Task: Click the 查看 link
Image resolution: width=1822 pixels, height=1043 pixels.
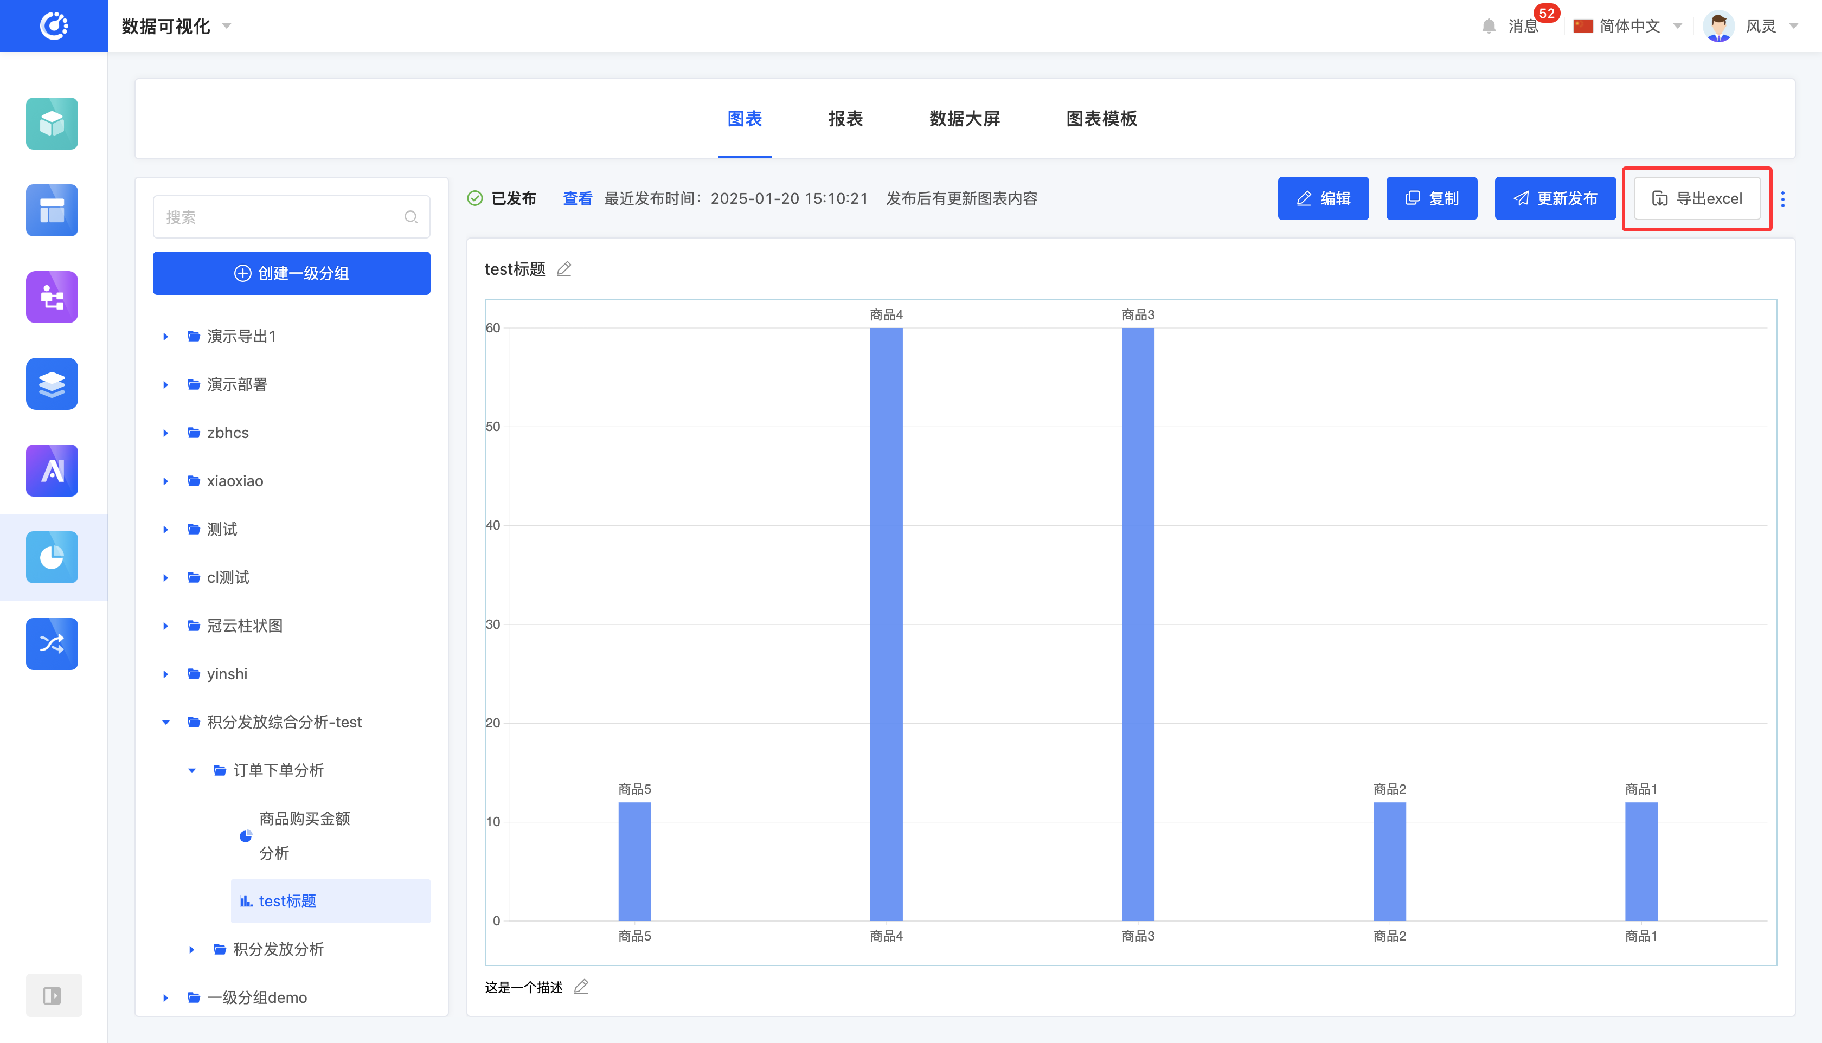Action: 578,199
